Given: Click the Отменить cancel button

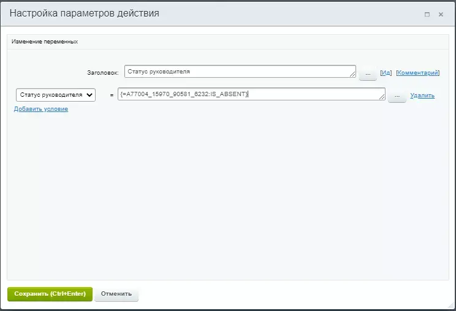Looking at the screenshot, I should 116,294.
